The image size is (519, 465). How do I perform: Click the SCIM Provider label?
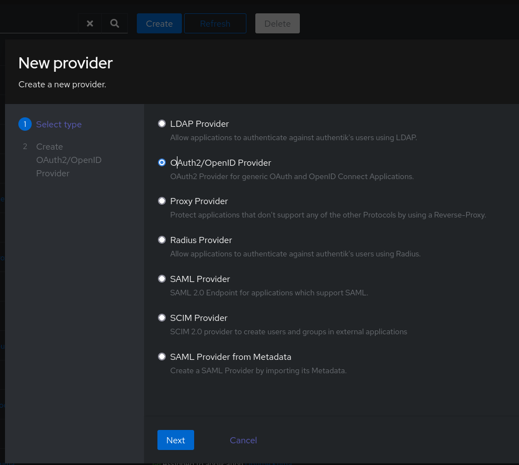coord(199,318)
